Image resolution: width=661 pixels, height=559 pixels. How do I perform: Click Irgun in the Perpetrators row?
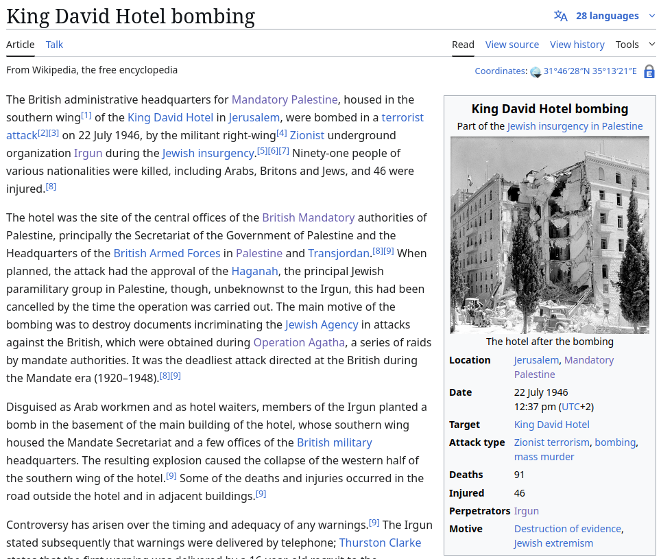[526, 511]
